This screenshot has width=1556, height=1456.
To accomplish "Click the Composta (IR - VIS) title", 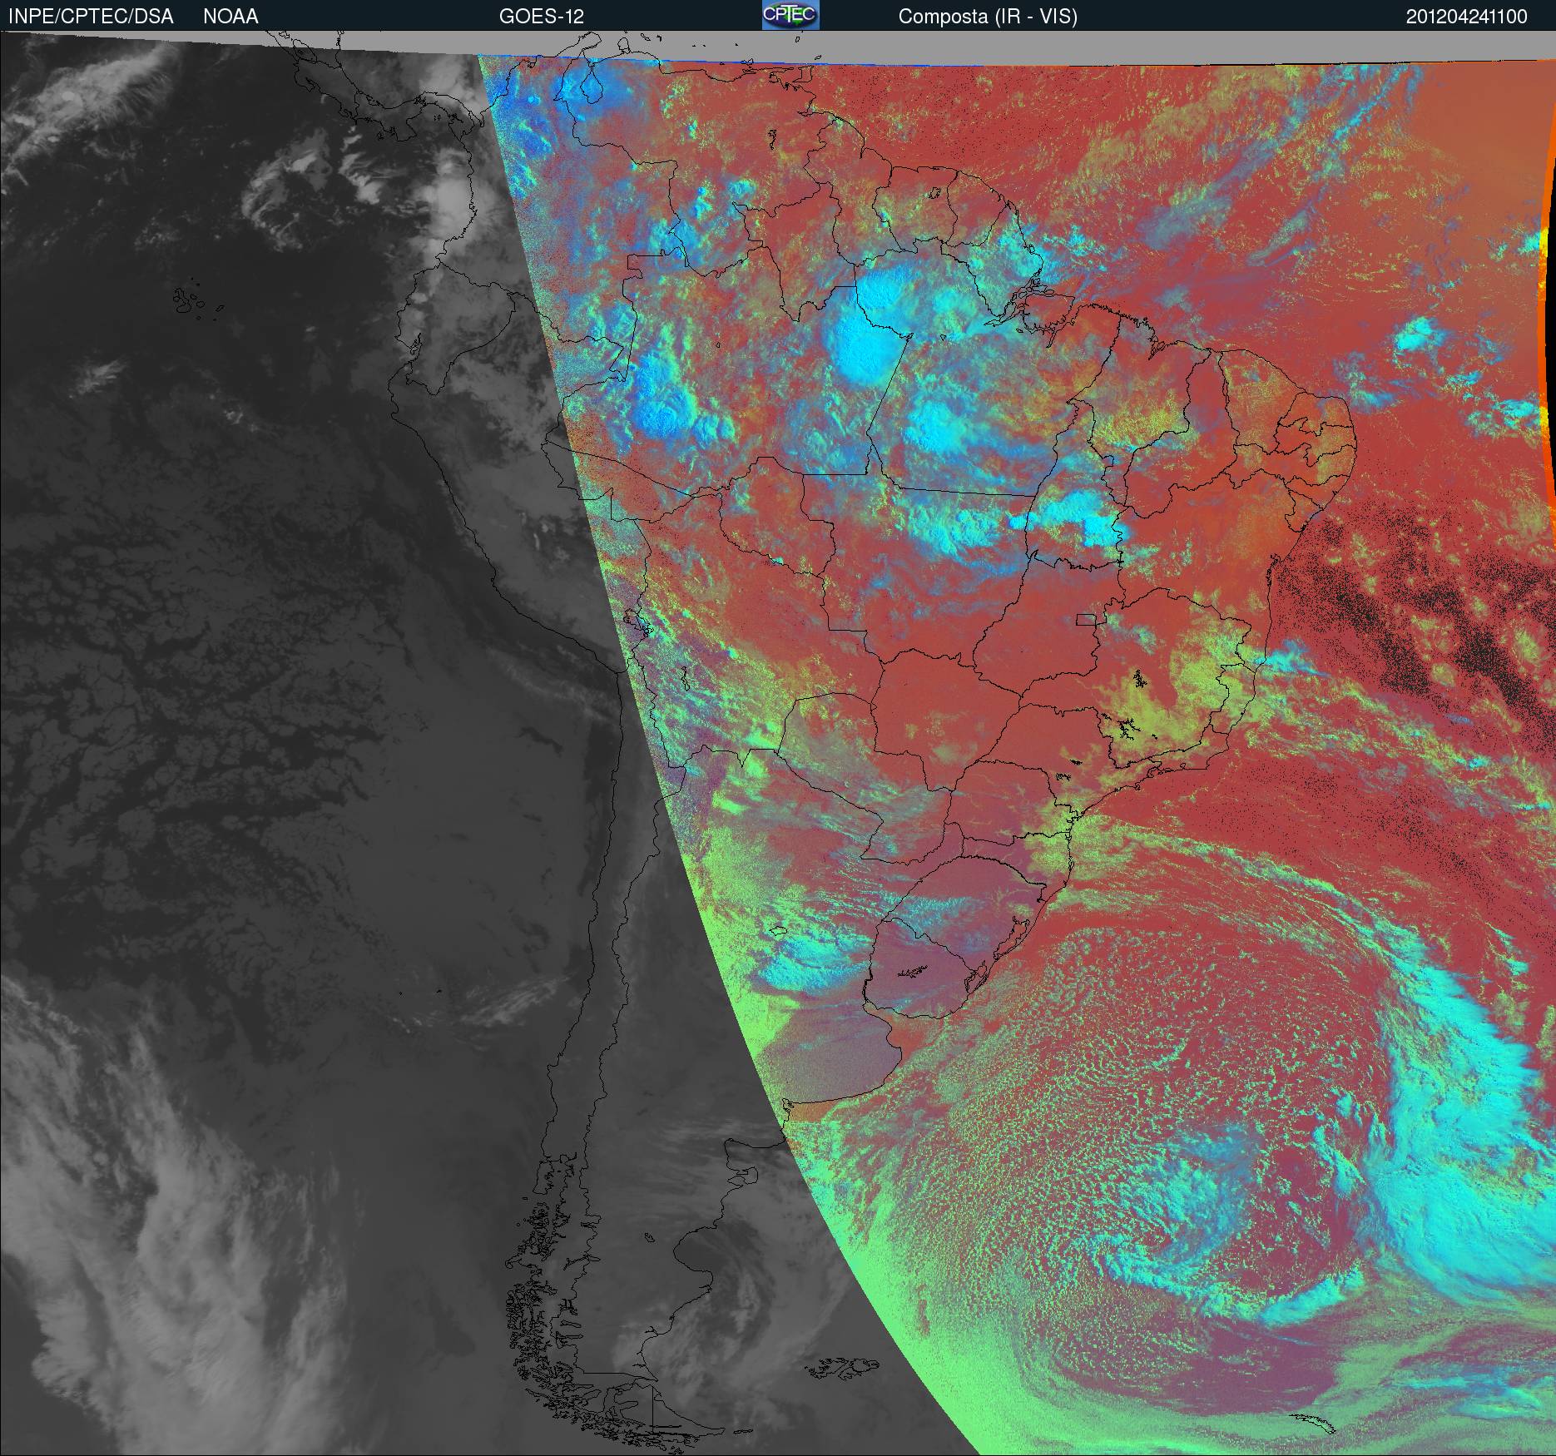I will (x=988, y=17).
